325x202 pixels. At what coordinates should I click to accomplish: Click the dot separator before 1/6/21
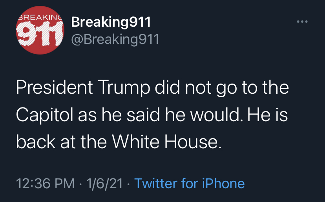pyautogui.click(x=80, y=184)
